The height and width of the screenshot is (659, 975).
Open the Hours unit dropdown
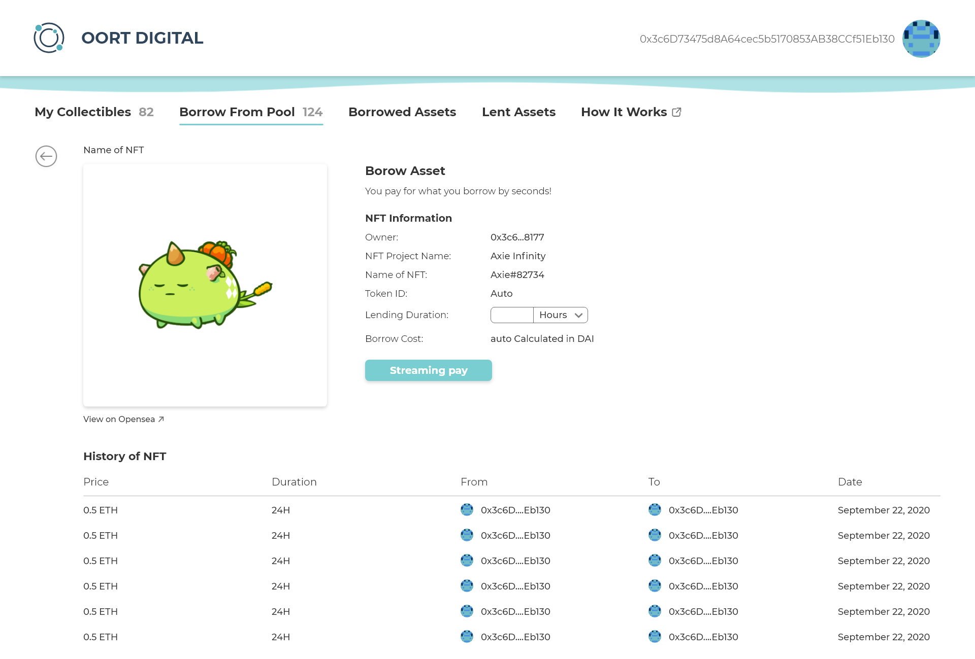click(x=561, y=315)
